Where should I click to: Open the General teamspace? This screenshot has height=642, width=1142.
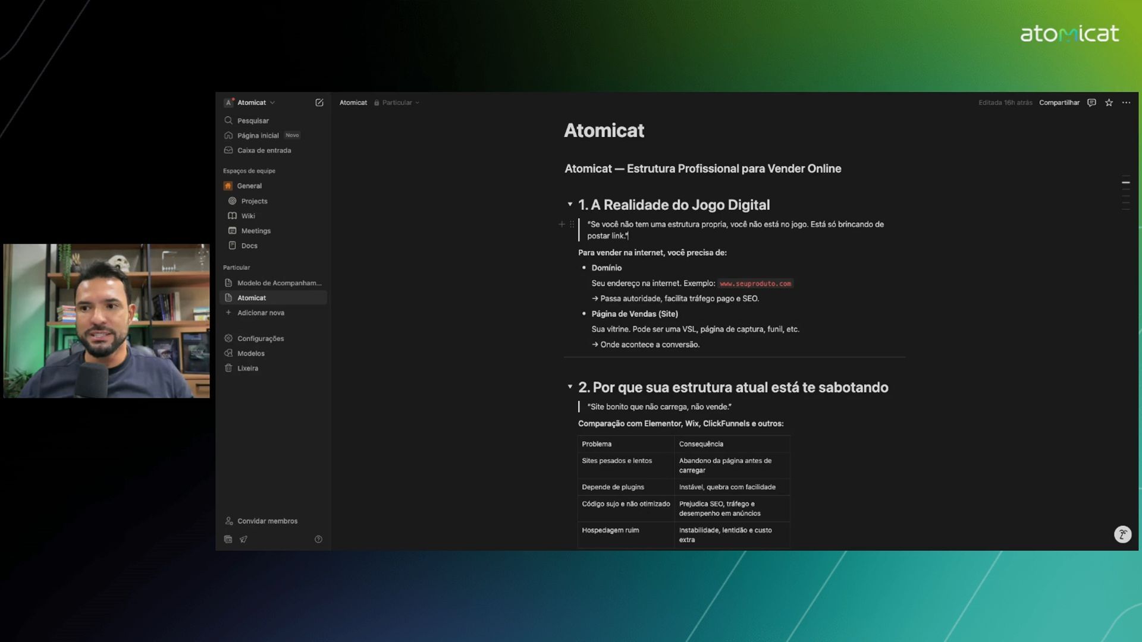(274, 185)
